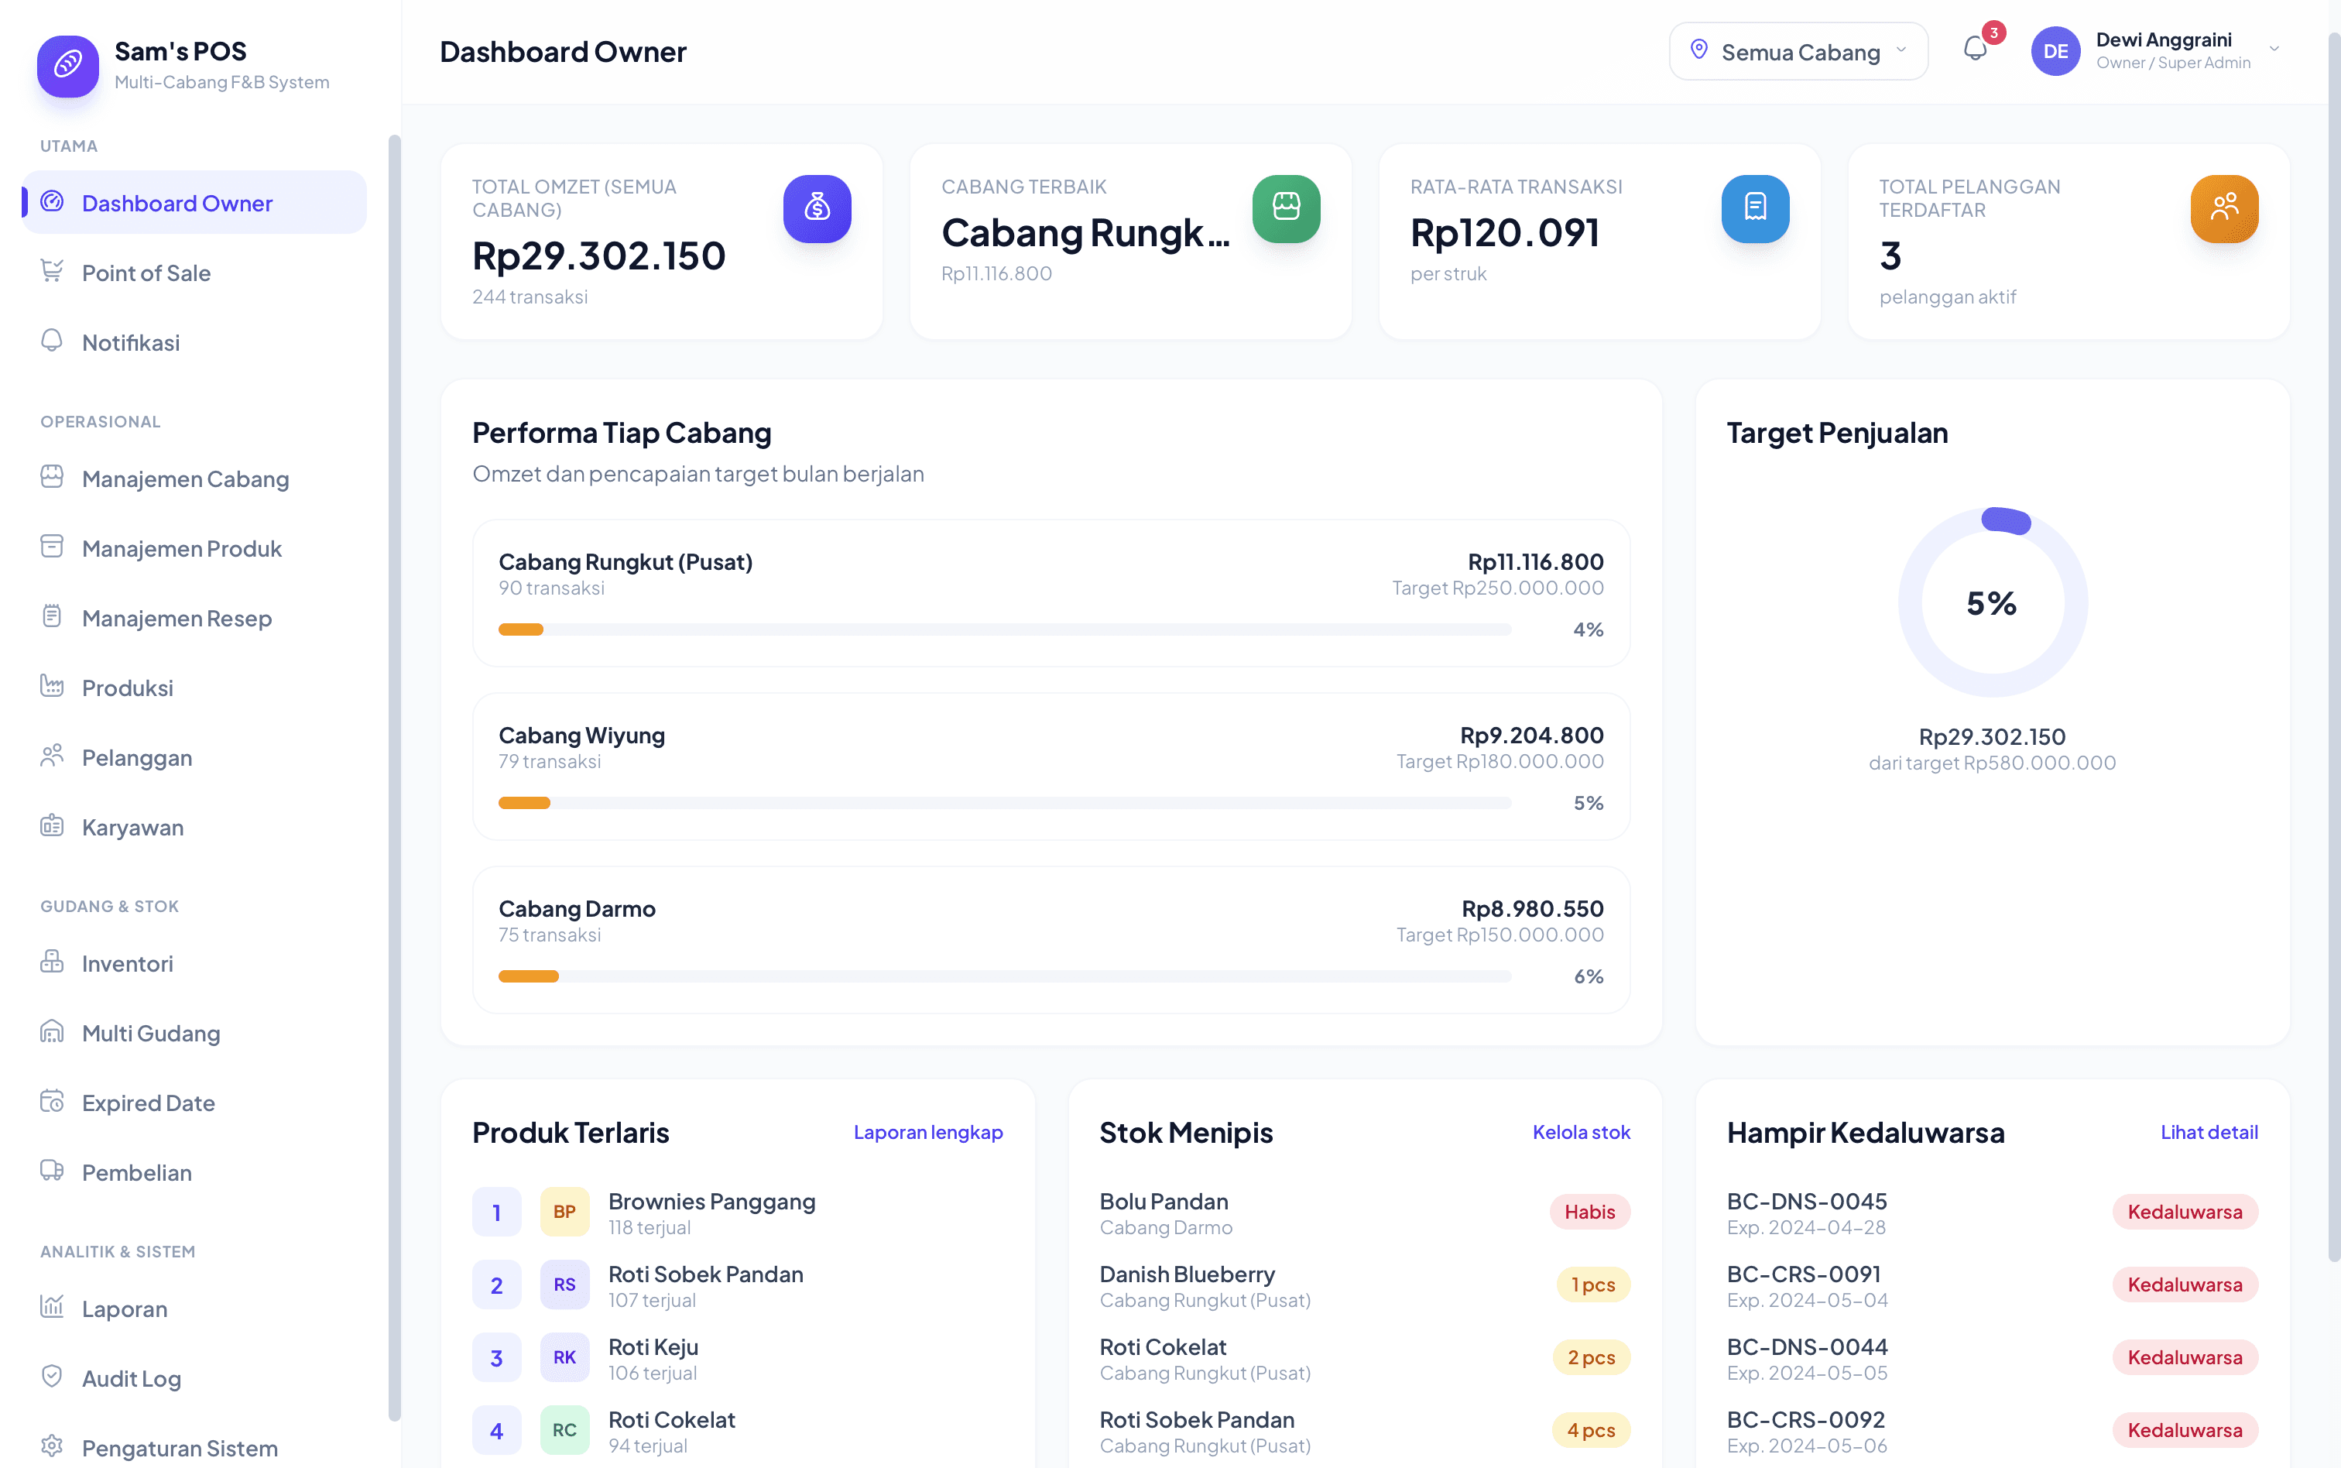Open Dashboard Owner menu item
2341x1468 pixels.
tap(194, 203)
